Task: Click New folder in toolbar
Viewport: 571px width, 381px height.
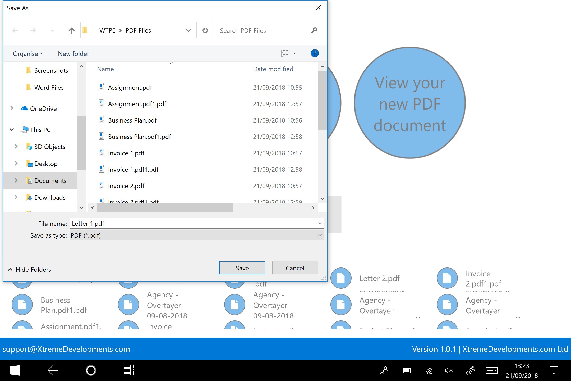Action: (73, 54)
